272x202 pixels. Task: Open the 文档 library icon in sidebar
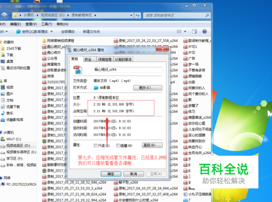coord(3,100)
